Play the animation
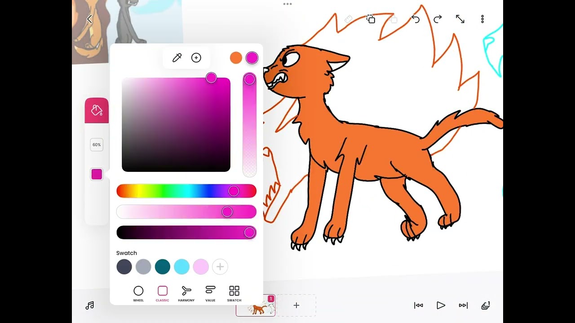The image size is (575, 323). pos(441,306)
